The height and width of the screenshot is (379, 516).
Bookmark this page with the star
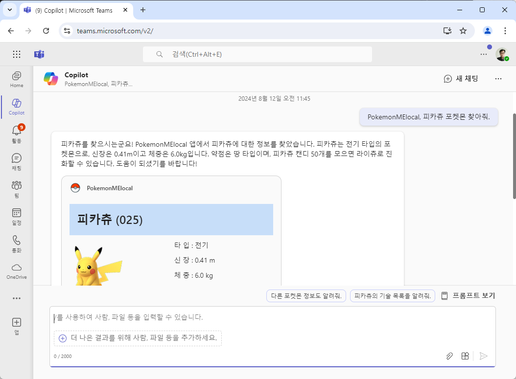[x=463, y=31]
